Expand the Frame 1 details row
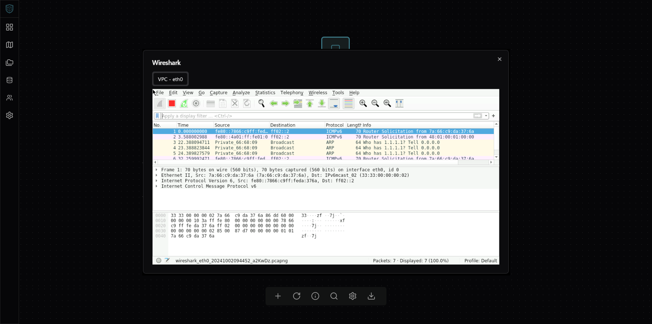 (x=157, y=170)
